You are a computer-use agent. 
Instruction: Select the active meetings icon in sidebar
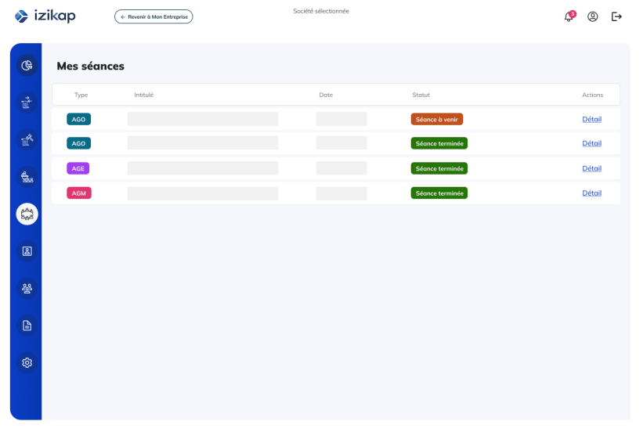[27, 213]
